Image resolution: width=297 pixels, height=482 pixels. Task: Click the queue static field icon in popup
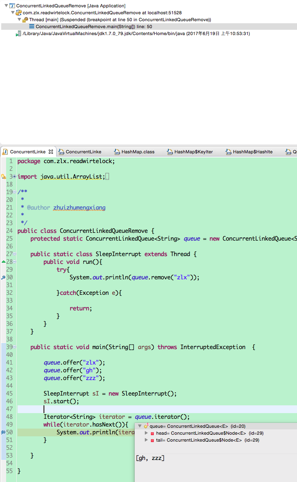(146, 426)
